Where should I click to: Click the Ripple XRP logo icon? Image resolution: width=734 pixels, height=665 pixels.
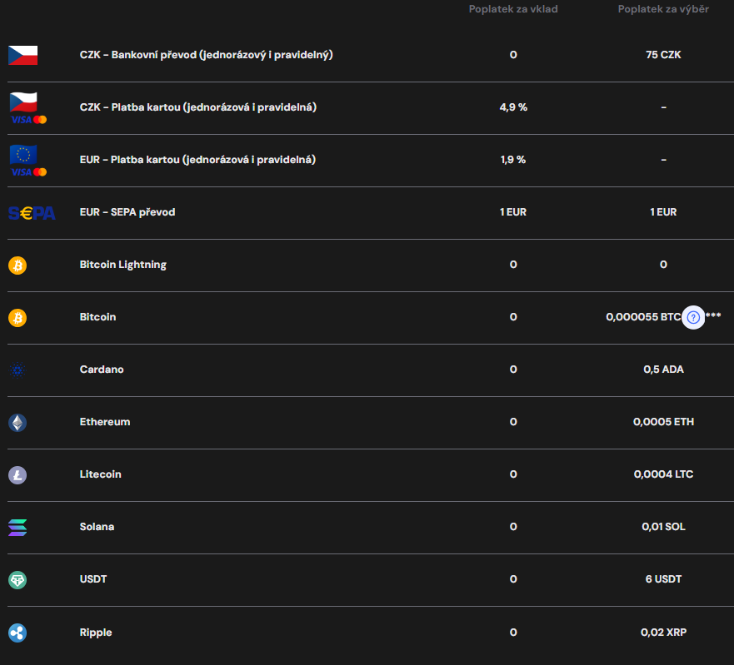(17, 633)
